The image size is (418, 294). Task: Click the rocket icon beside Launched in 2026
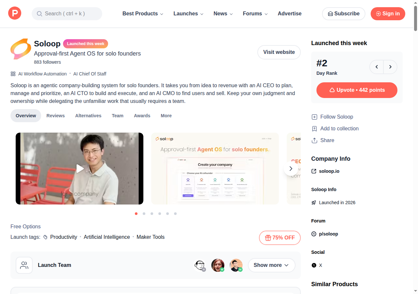coord(314,203)
